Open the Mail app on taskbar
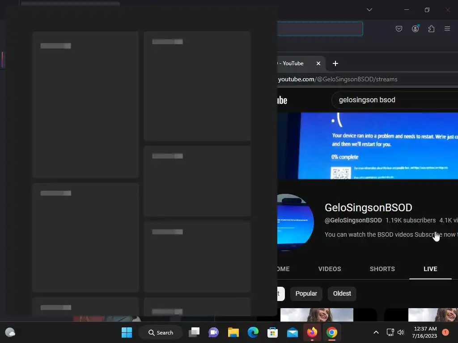This screenshot has height=343, width=458. [x=293, y=332]
